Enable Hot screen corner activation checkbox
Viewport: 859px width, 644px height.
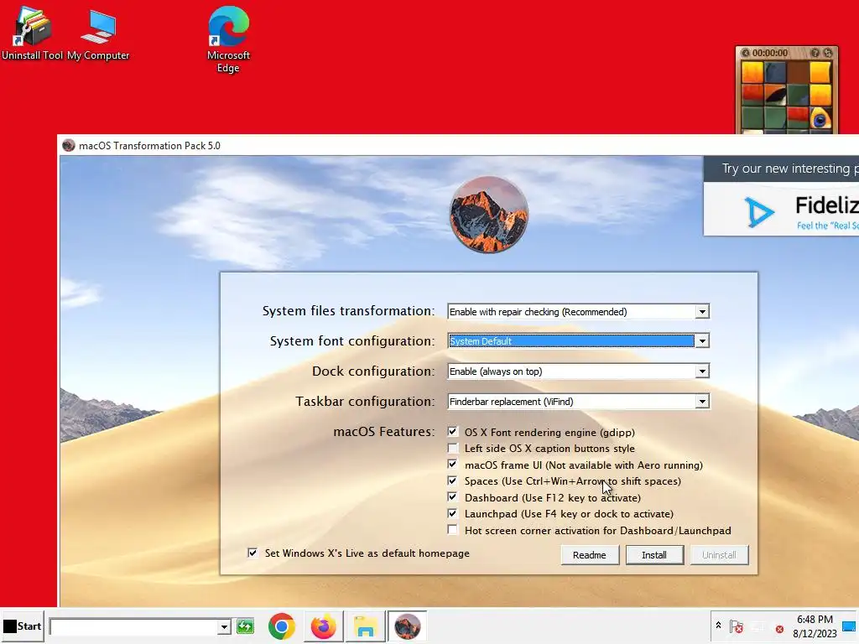(452, 530)
